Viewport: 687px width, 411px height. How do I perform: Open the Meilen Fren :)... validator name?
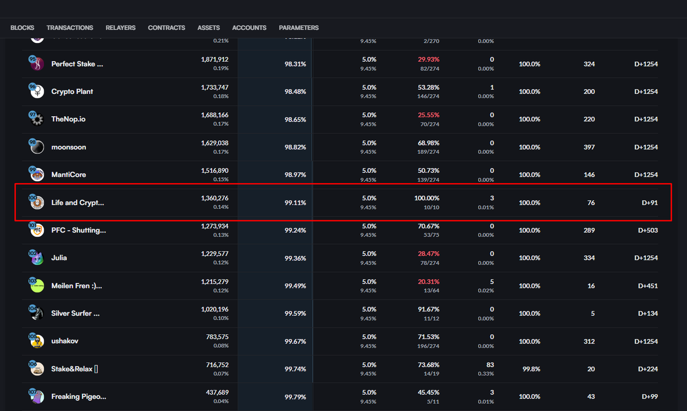point(77,286)
